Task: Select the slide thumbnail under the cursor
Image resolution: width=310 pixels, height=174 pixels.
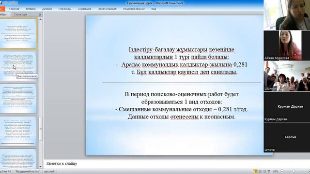Action: pyautogui.click(x=18, y=66)
